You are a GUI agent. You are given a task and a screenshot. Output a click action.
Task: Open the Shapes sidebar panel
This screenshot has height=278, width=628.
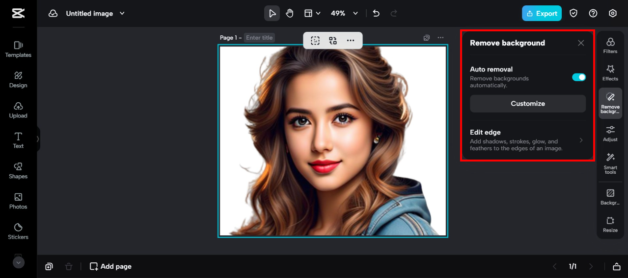click(18, 170)
